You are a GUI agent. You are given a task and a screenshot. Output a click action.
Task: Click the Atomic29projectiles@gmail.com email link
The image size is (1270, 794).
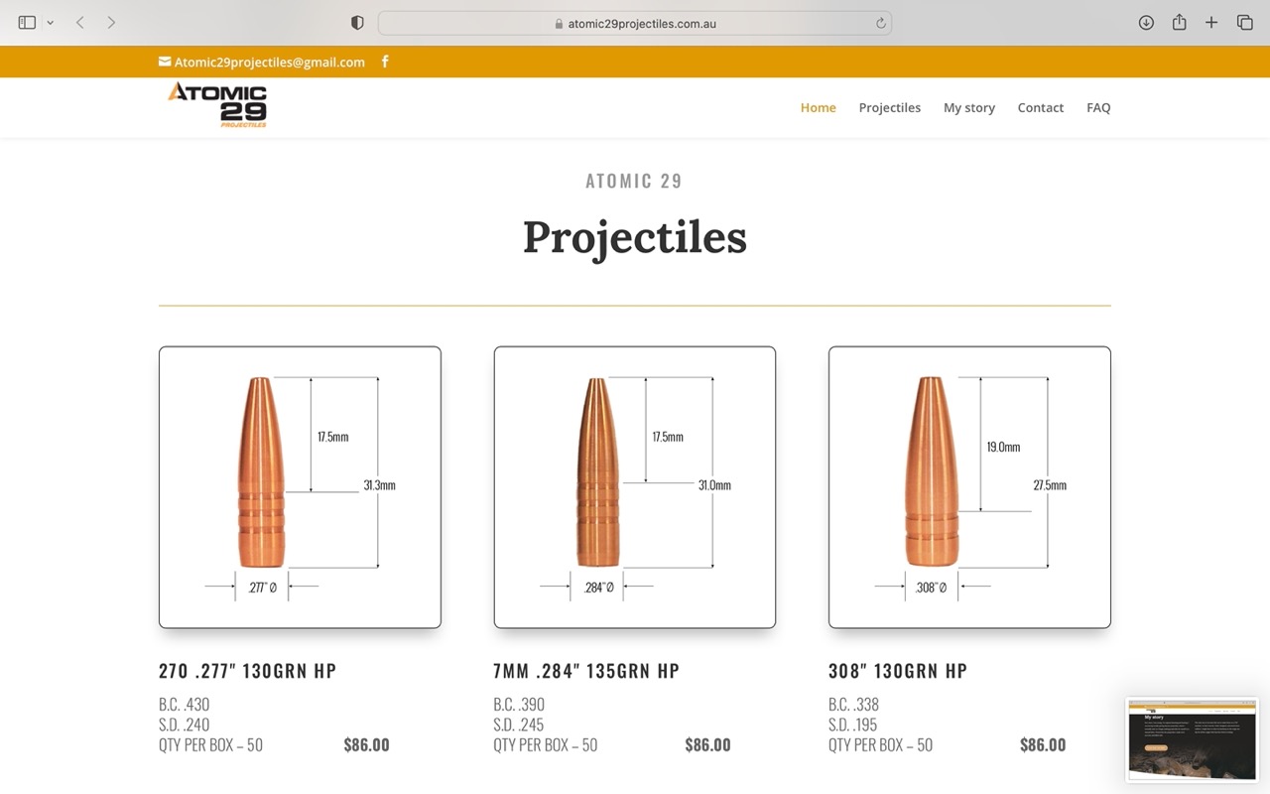pyautogui.click(x=269, y=62)
